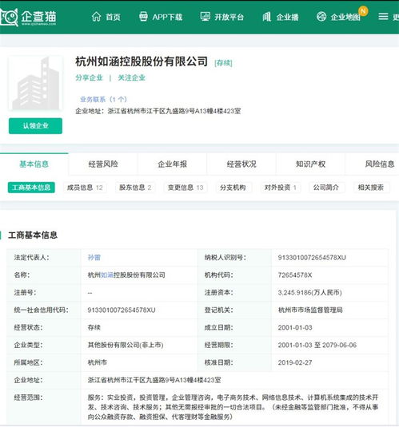Switch to 经营状况 tab
Screen dimensions: 399x427
pyautogui.click(x=241, y=164)
